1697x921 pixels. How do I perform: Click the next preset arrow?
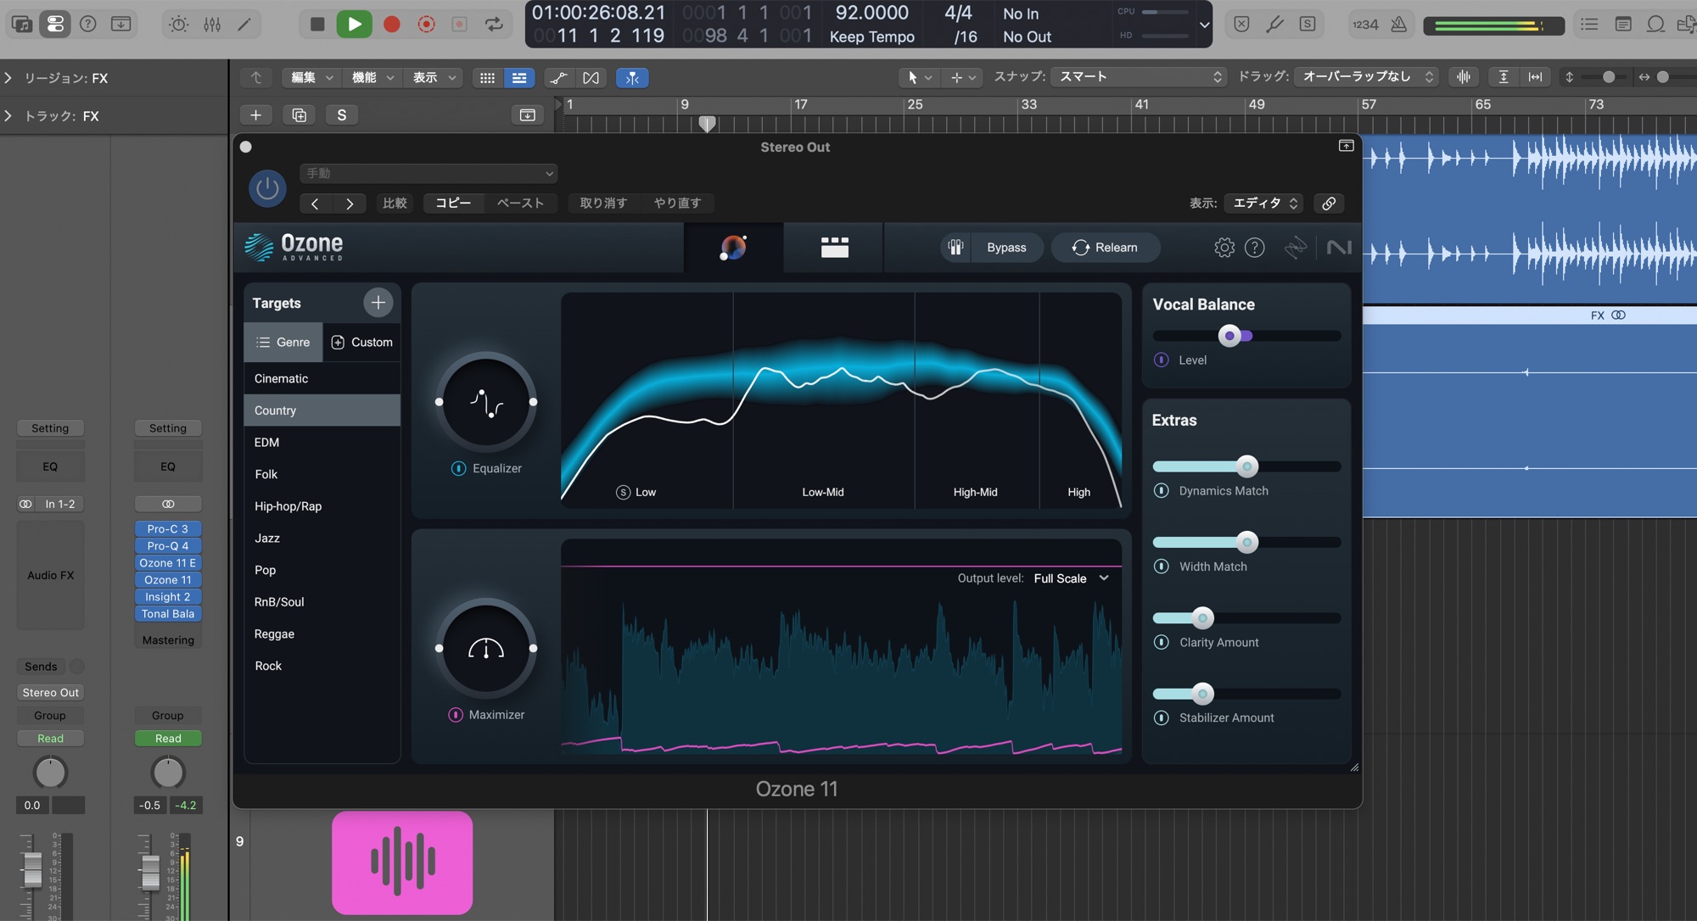349,204
